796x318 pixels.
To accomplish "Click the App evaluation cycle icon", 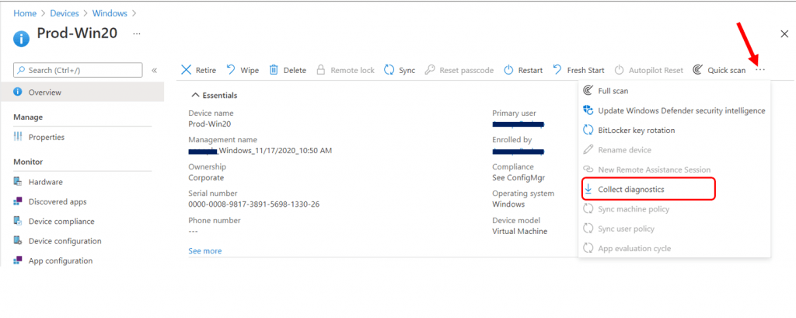I will pyautogui.click(x=588, y=248).
